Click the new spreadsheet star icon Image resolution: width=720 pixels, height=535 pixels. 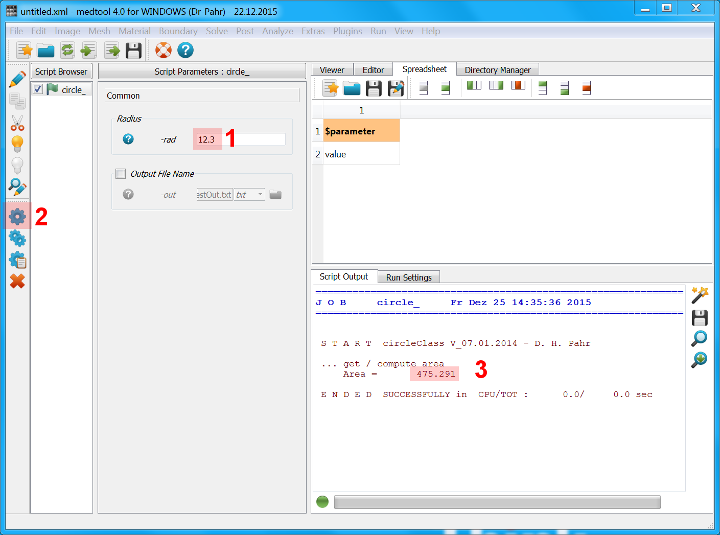(330, 88)
